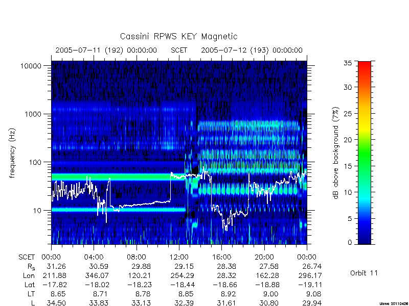The image size is (409, 306).
Task: Click the color bar legend
Action: point(365,152)
